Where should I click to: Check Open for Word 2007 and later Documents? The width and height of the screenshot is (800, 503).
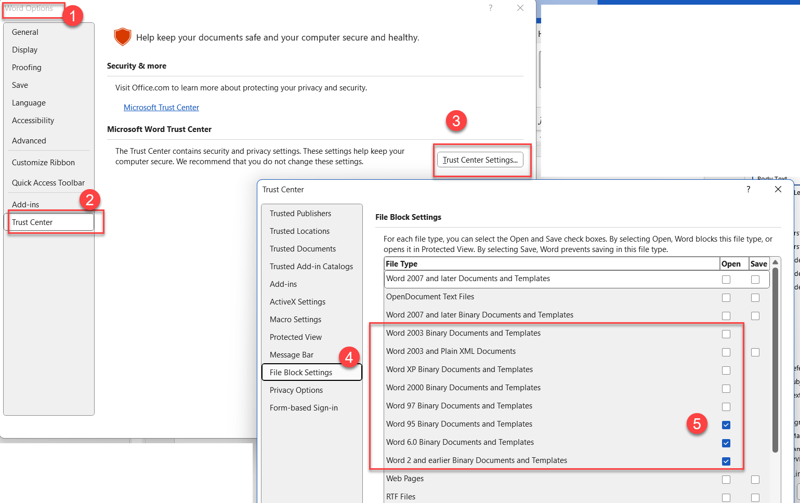tap(726, 280)
